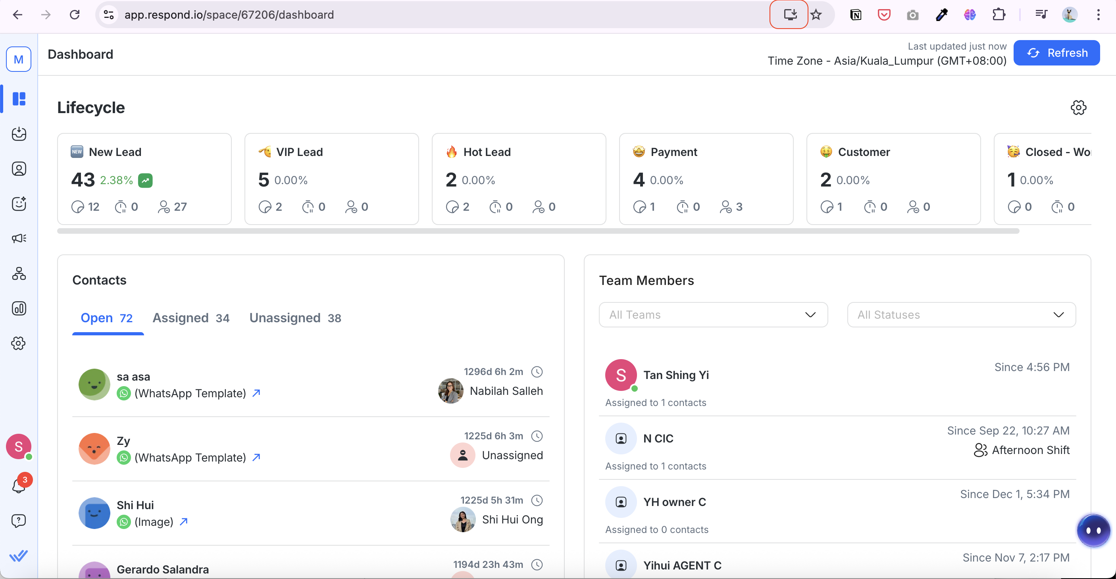This screenshot has width=1116, height=579.
Task: Open the Contacts icon in sidebar
Action: pos(19,169)
